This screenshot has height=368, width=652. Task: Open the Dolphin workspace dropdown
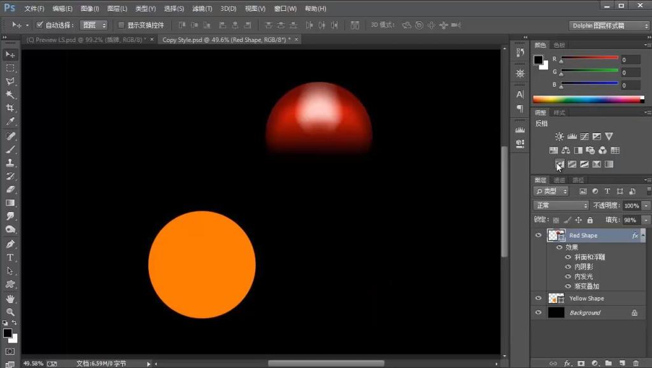pos(609,25)
